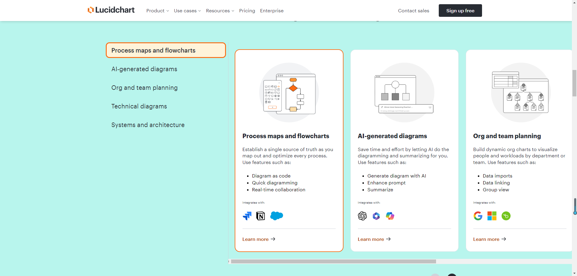577x276 pixels.
Task: Click the horizontal carousel scrollbar thumb
Action: coord(333,261)
